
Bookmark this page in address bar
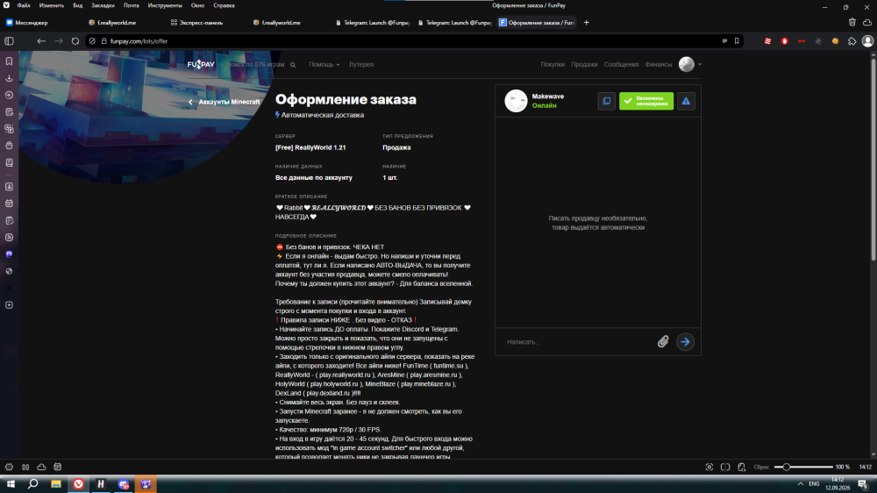737,41
